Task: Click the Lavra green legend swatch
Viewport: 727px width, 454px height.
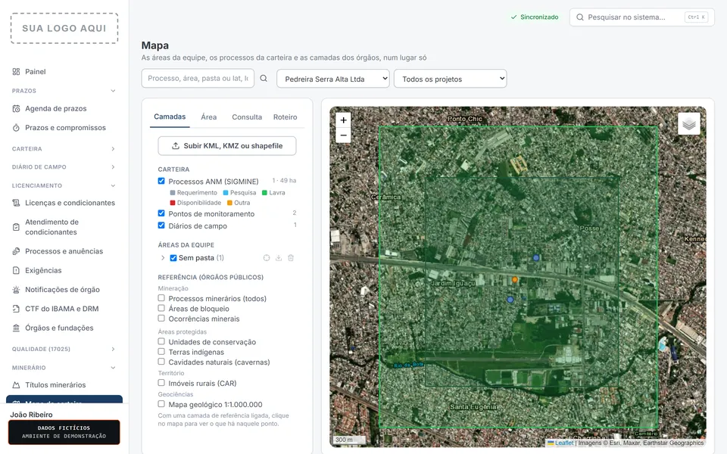Action: tap(265, 193)
